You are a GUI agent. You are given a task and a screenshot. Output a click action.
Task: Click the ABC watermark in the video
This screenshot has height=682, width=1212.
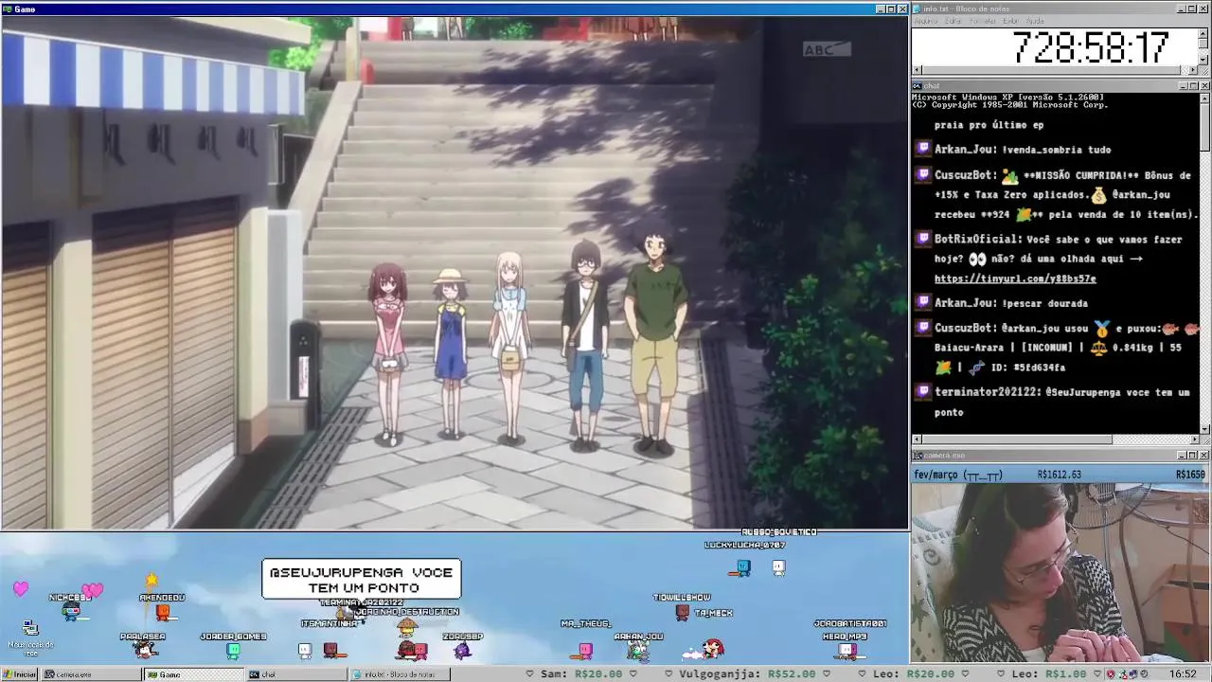coord(826,49)
